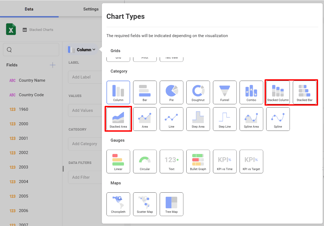Click the Add Category placeholder

coord(85,144)
